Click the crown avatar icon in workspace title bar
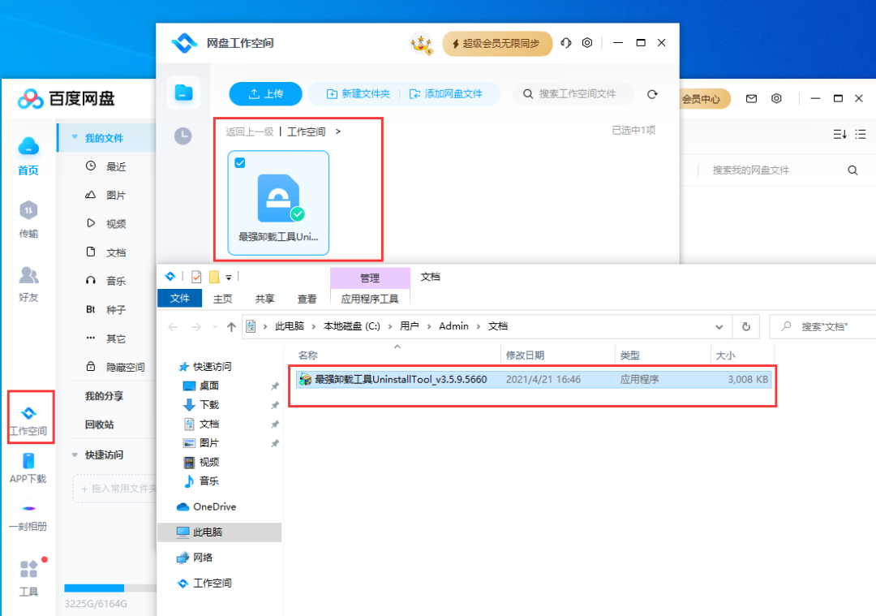The height and width of the screenshot is (616, 876). 421,43
